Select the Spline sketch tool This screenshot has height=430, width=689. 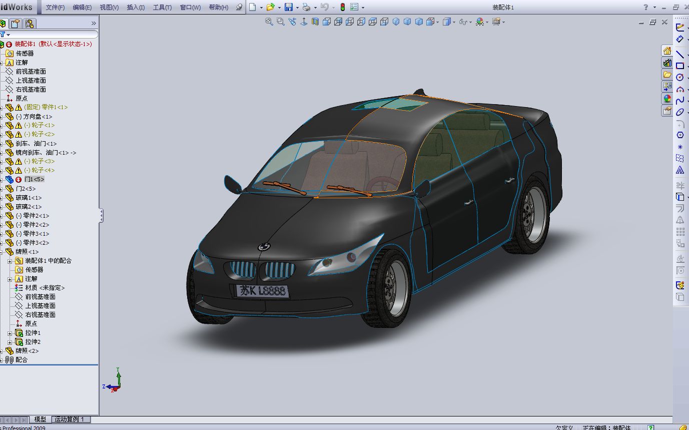click(x=680, y=101)
